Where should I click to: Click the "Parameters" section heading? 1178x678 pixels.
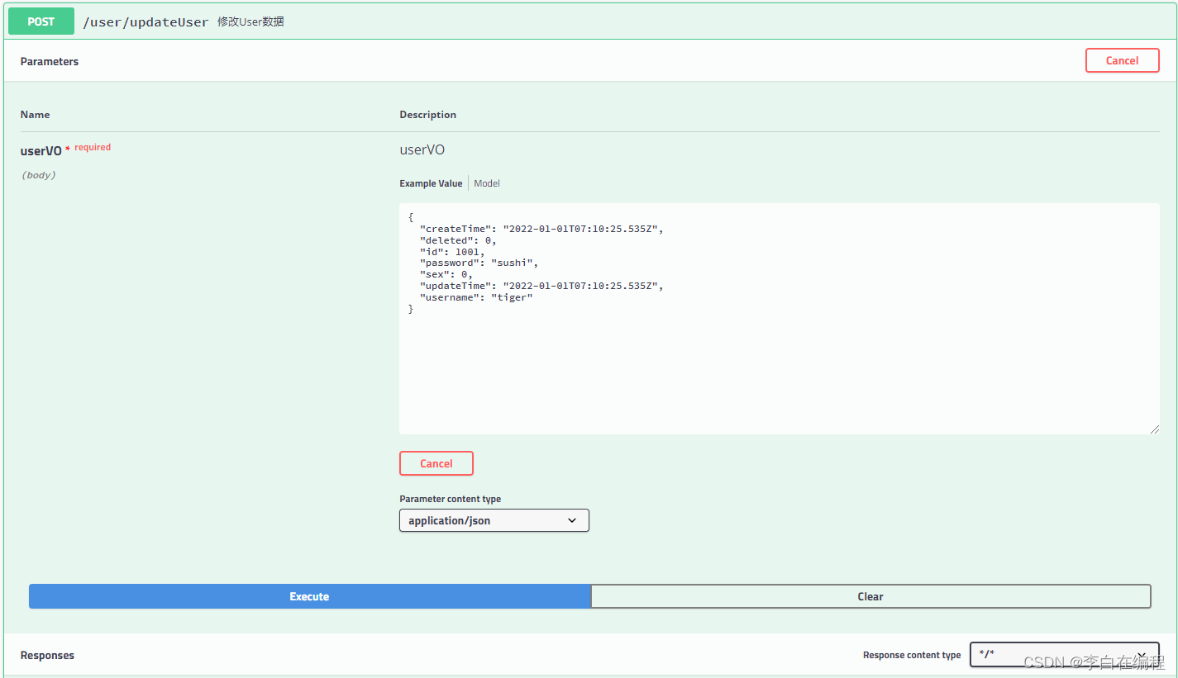pyautogui.click(x=50, y=61)
